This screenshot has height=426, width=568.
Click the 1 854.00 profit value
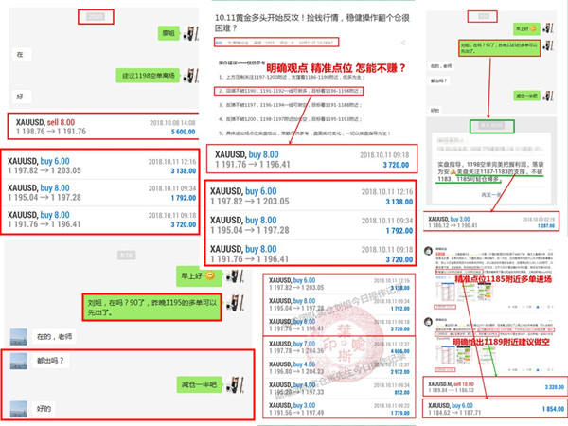click(x=553, y=409)
